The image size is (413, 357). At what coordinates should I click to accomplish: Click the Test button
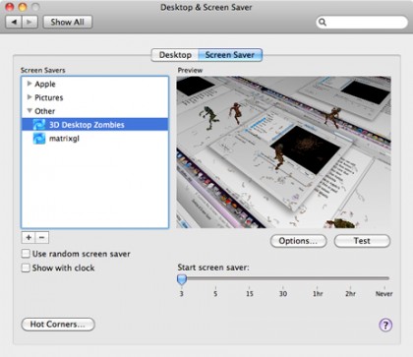coord(362,241)
